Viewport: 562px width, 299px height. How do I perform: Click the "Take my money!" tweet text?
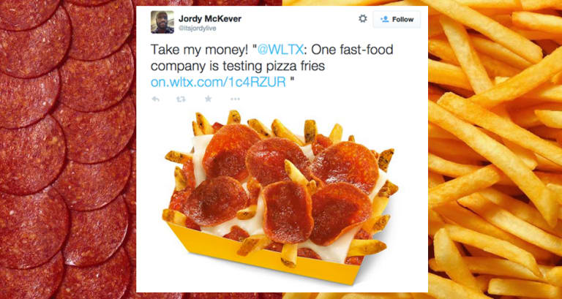(x=199, y=50)
